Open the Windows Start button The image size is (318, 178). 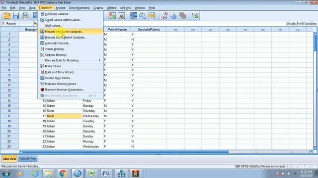tap(6, 174)
